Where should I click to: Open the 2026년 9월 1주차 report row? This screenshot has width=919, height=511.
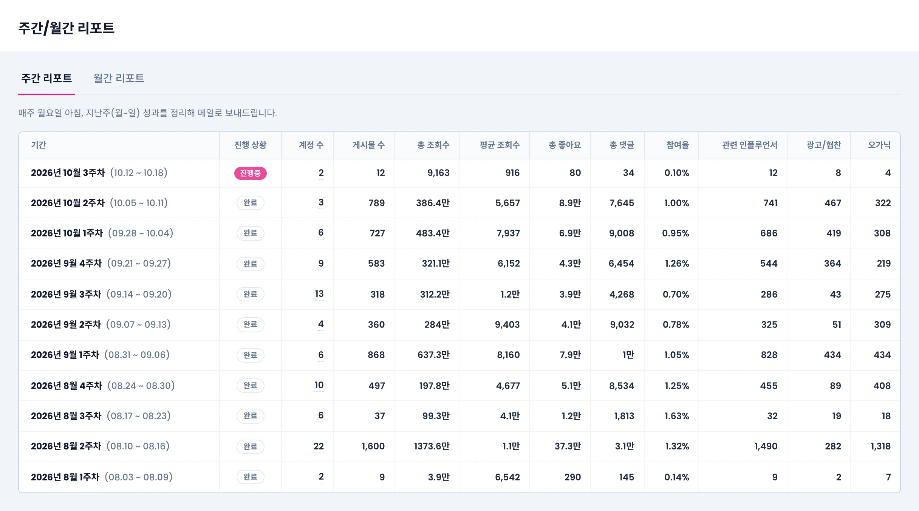tap(460, 355)
